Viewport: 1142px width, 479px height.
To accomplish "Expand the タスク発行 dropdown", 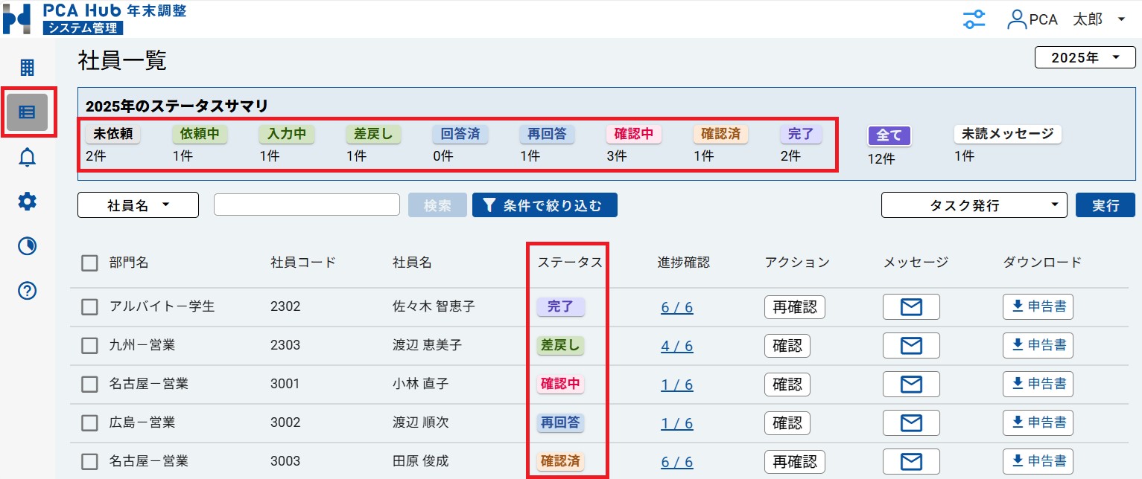I will pos(974,205).
